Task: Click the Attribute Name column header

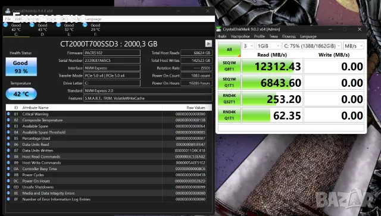Action: point(36,108)
